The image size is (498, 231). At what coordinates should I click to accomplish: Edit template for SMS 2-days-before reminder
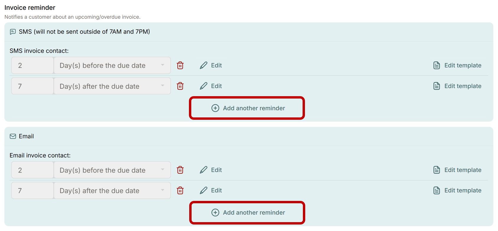457,65
